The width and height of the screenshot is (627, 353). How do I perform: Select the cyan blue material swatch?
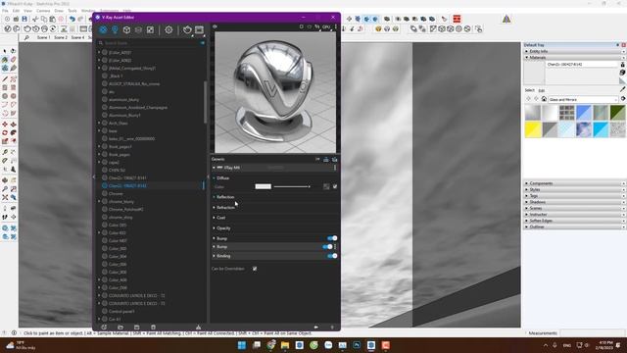[x=601, y=129]
